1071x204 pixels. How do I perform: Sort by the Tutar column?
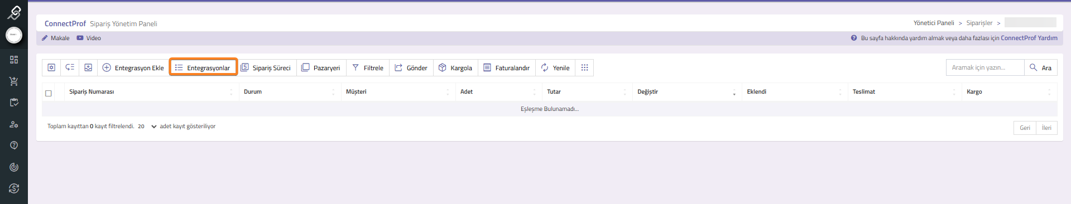(x=587, y=91)
